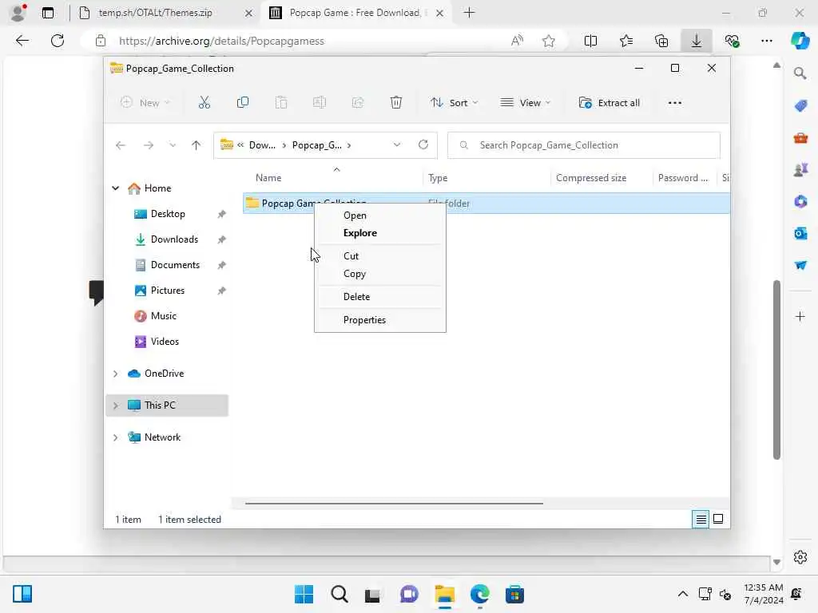This screenshot has height=613, width=818.
Task: Open taskbar Search icon
Action: (x=339, y=594)
